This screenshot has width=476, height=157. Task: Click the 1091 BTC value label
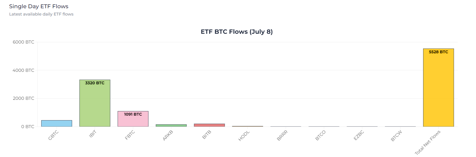click(133, 114)
